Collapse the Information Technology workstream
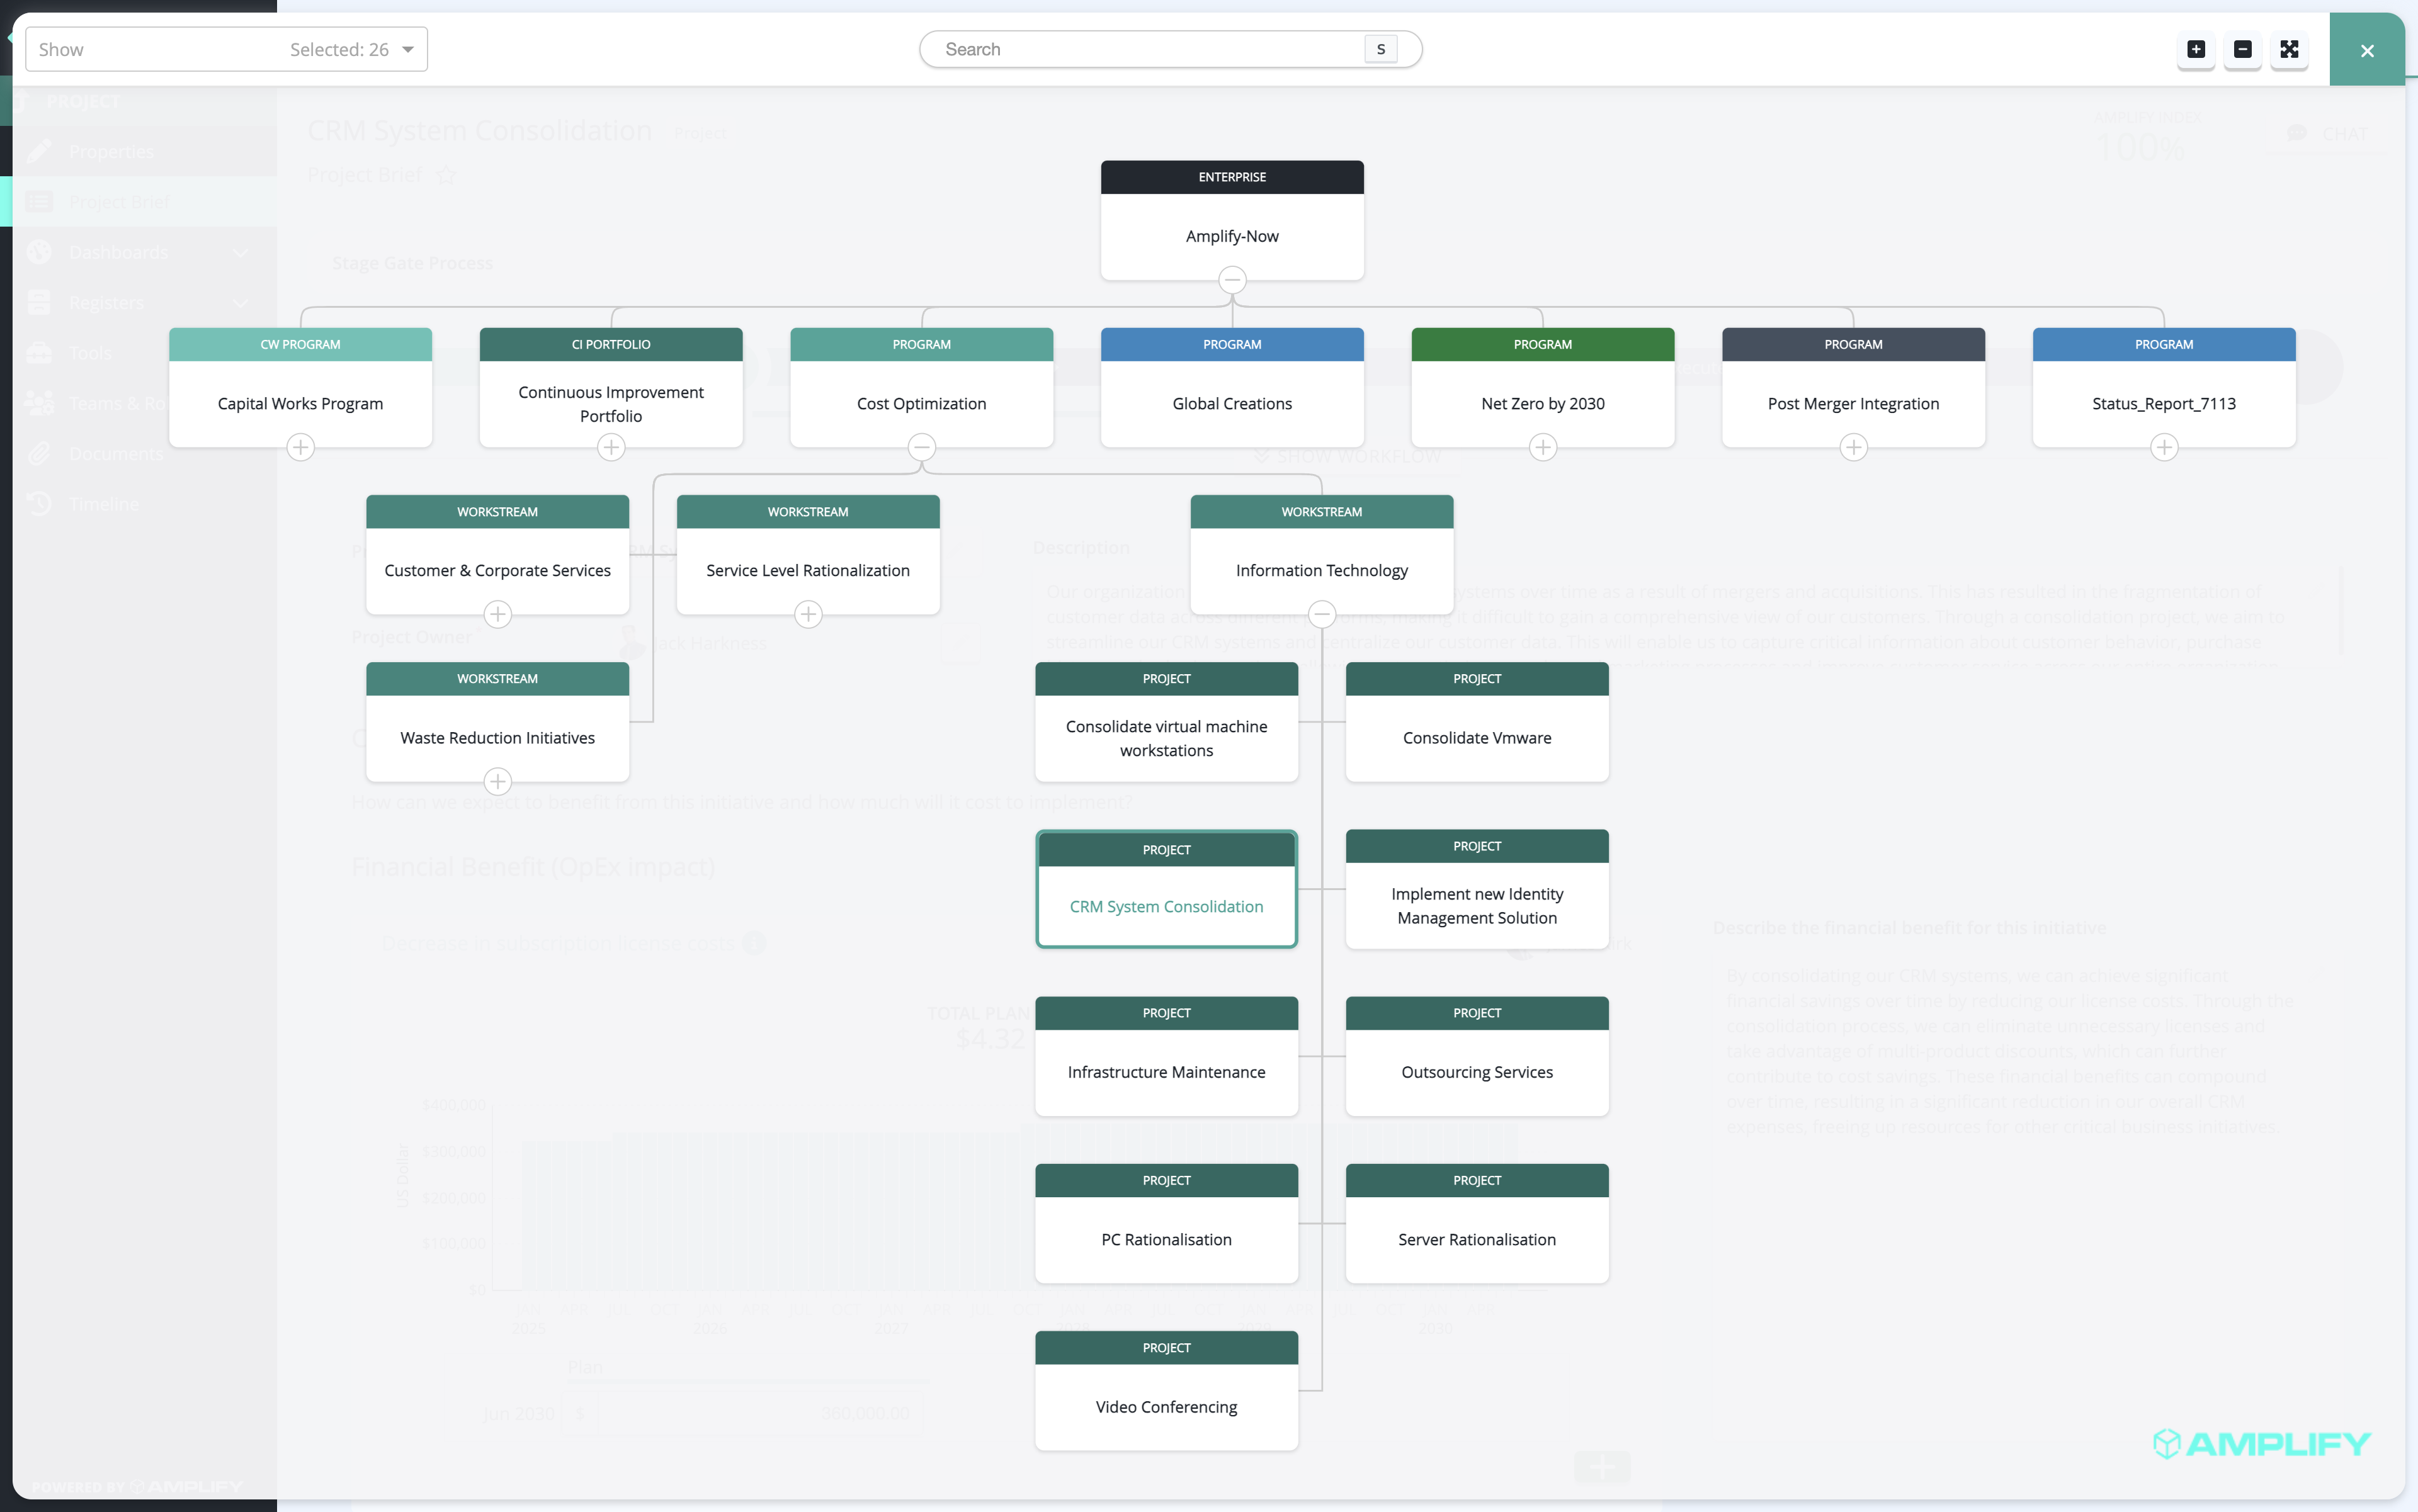Image resolution: width=2418 pixels, height=1512 pixels. (1322, 614)
